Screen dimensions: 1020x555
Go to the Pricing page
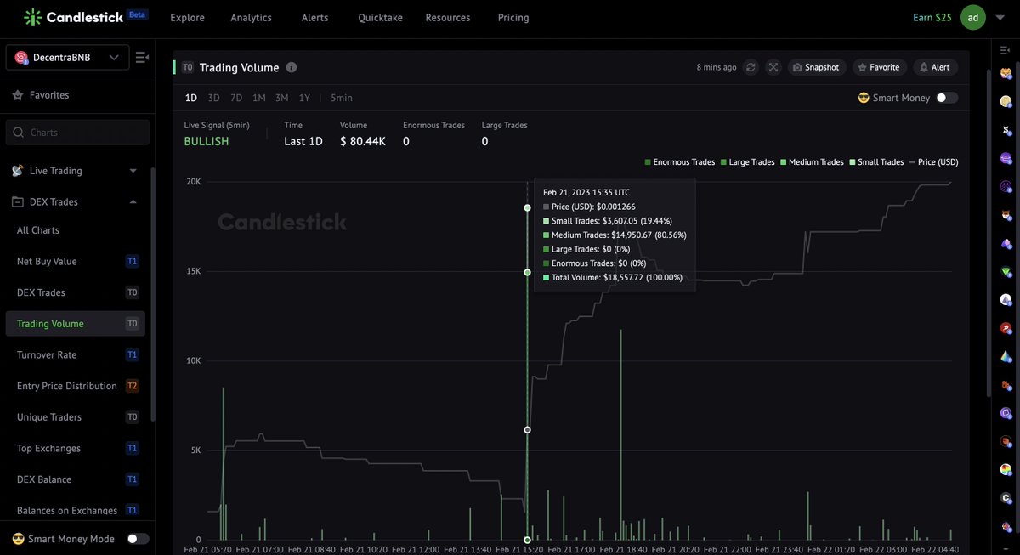513,17
